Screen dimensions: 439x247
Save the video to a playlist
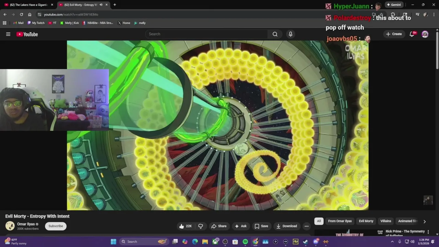coord(261,226)
